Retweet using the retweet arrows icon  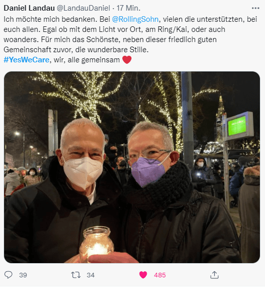coord(76,275)
